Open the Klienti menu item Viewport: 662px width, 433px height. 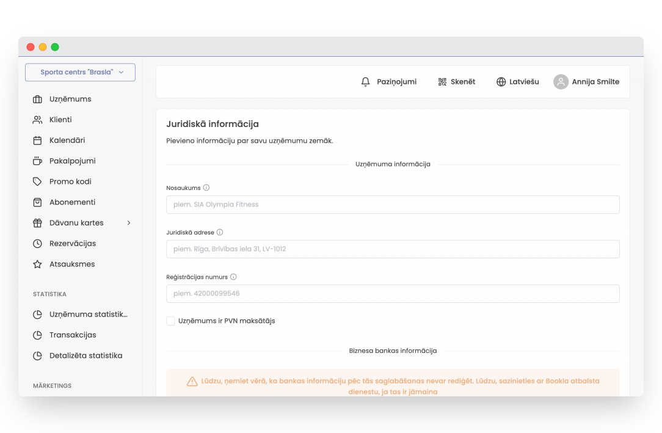coord(60,120)
